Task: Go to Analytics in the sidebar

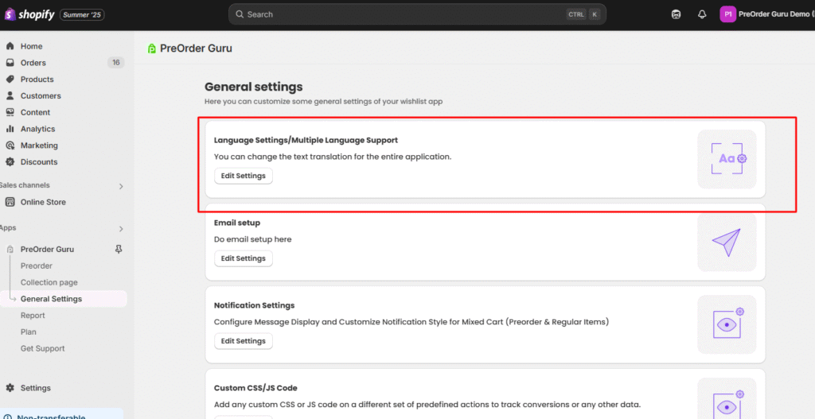Action: (37, 129)
